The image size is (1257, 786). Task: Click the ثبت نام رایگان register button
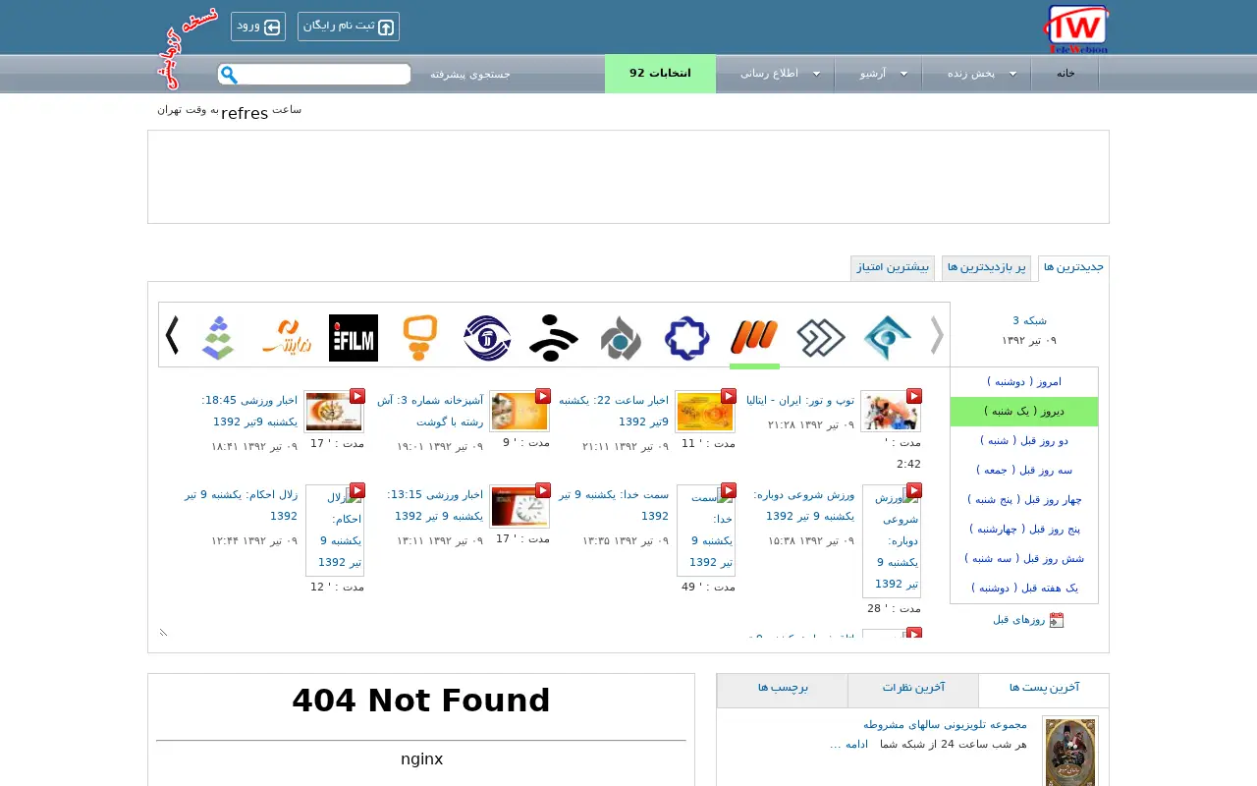(349, 27)
